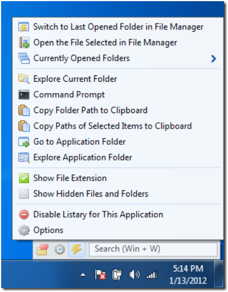Open Action Center flag in system tray
228x292 pixels.
point(100,275)
